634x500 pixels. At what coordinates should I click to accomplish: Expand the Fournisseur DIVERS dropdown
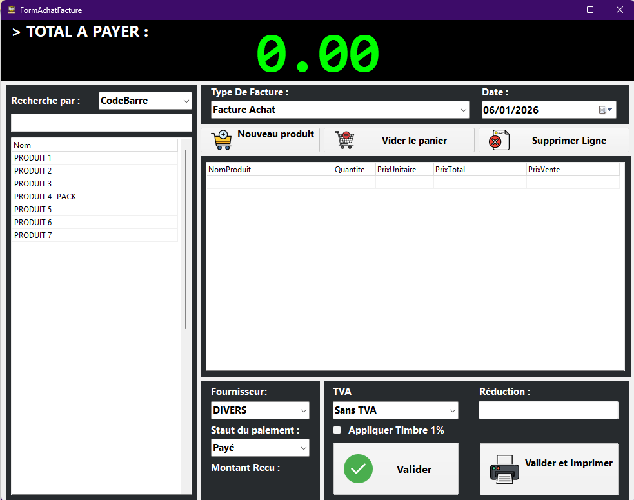click(303, 410)
